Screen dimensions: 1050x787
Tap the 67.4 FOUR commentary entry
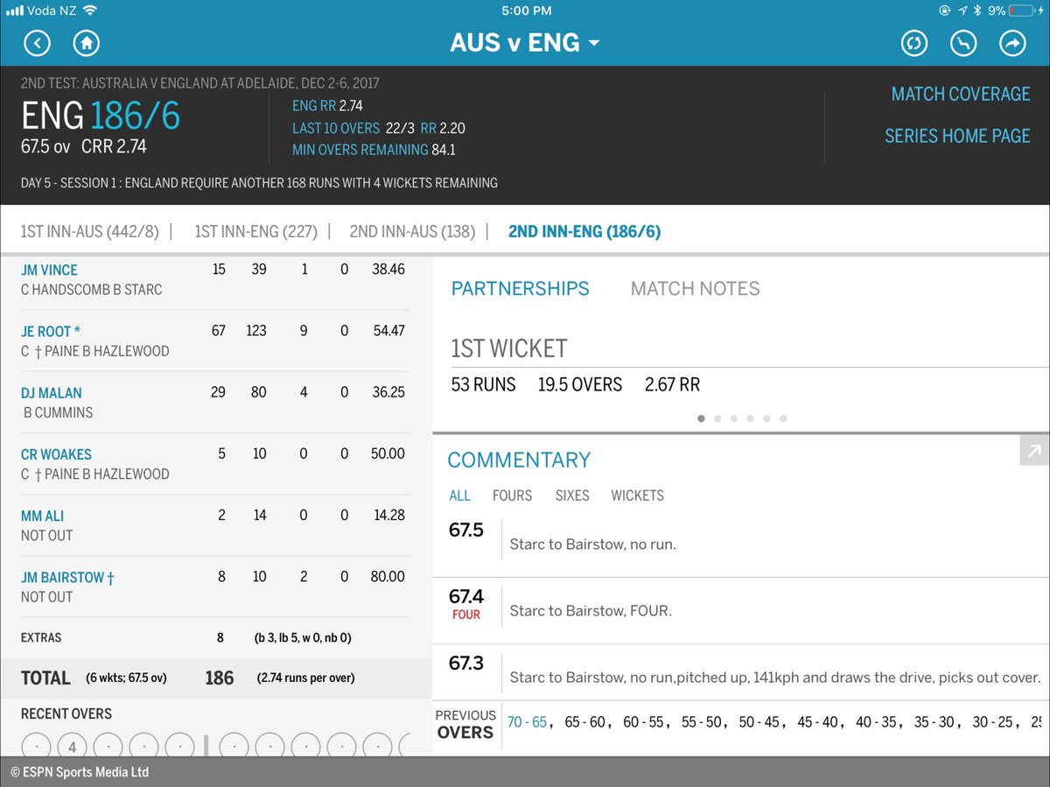point(741,610)
